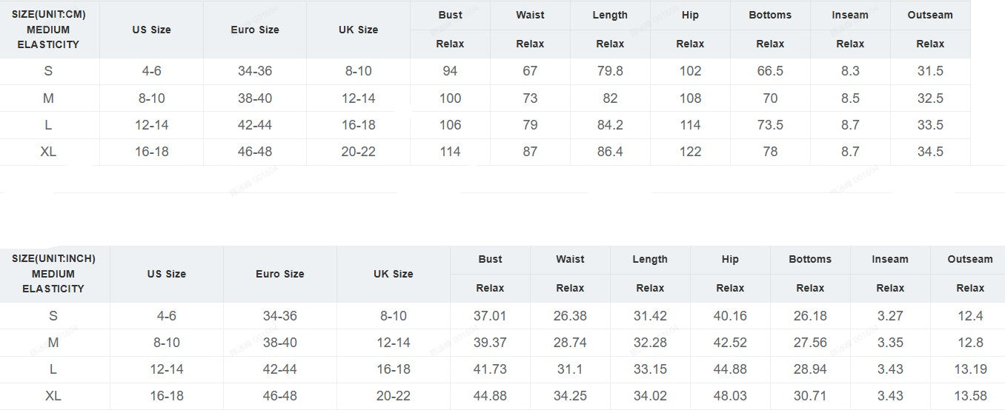Click the US Size header in CM table
This screenshot has height=410, width=1005.
click(151, 30)
